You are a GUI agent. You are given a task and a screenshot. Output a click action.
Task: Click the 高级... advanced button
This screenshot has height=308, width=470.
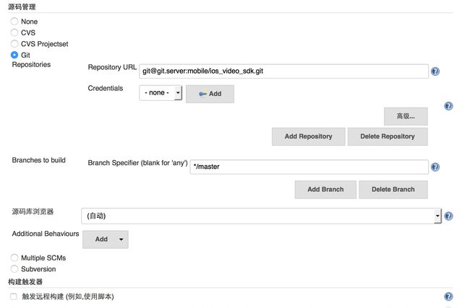(406, 116)
